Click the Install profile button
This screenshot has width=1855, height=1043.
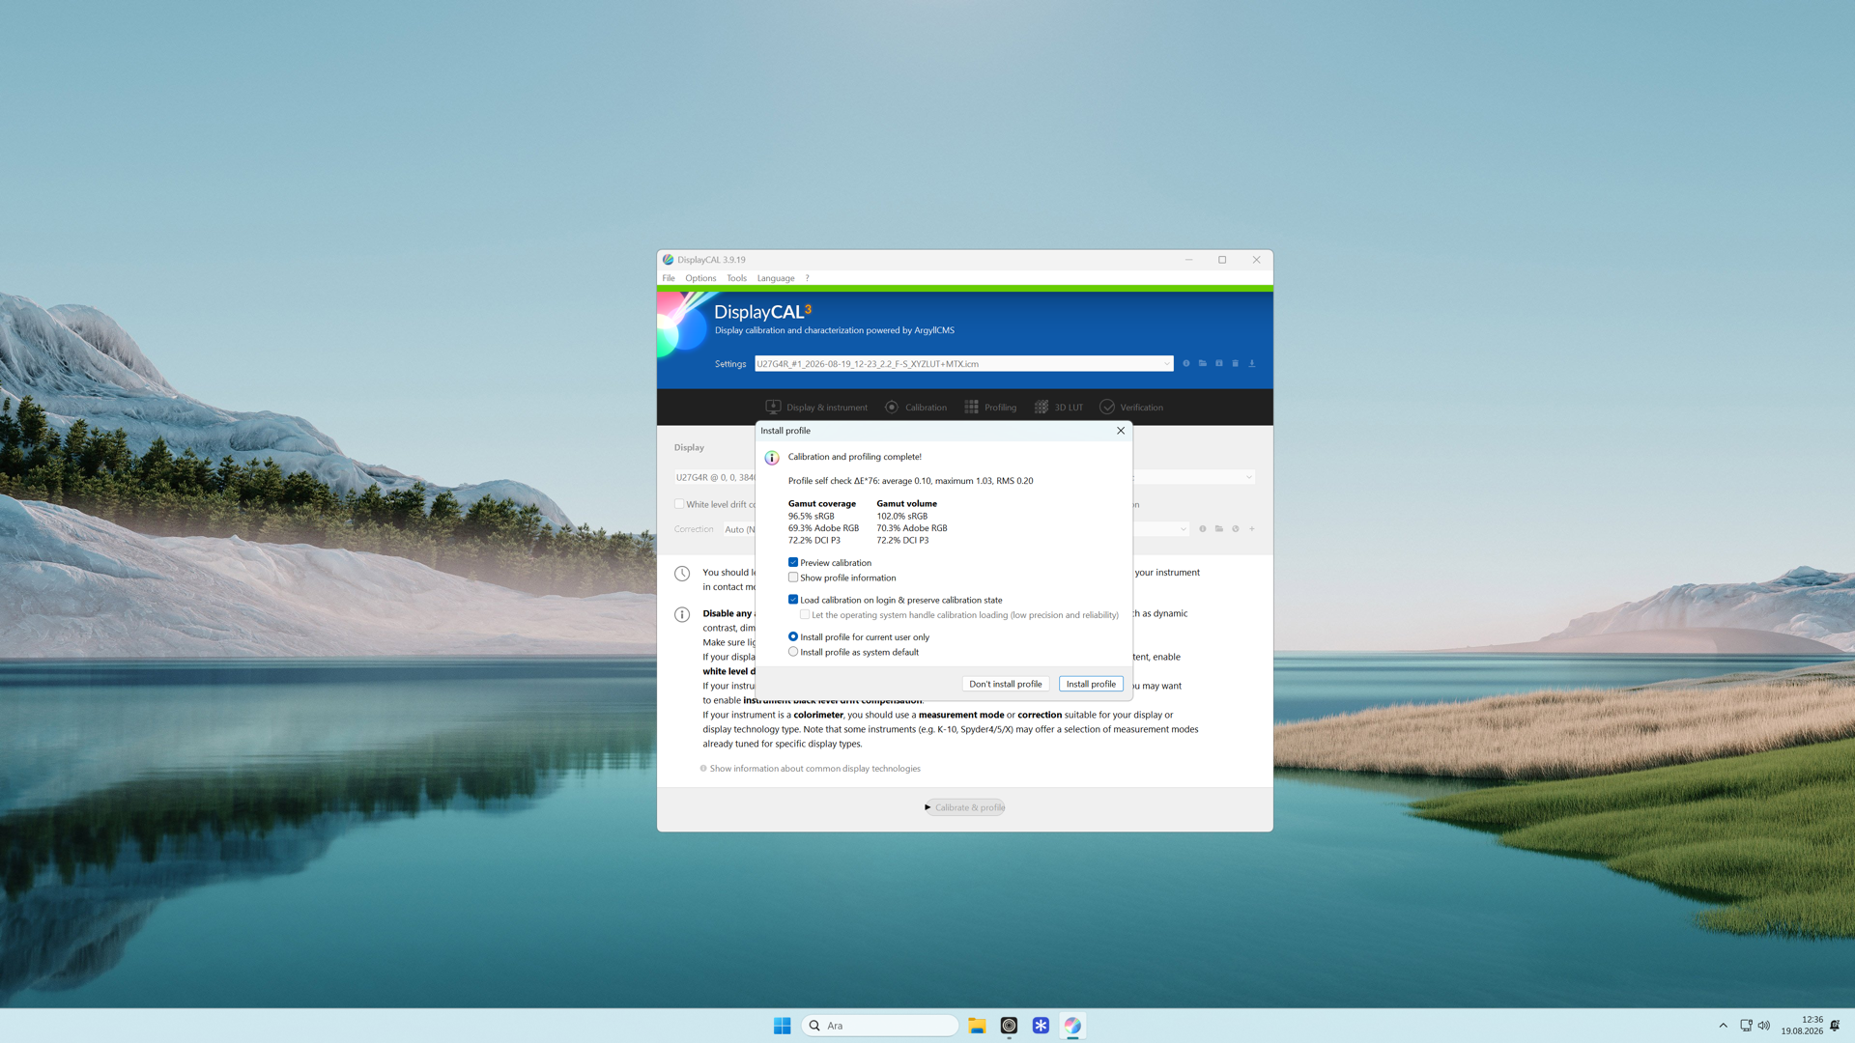coord(1091,684)
